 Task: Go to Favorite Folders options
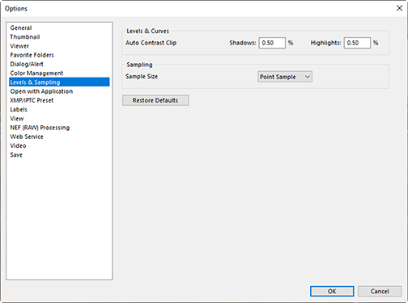32,55
